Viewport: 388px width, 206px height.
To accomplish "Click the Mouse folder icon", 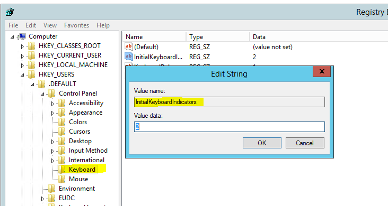I will pos(61,179).
